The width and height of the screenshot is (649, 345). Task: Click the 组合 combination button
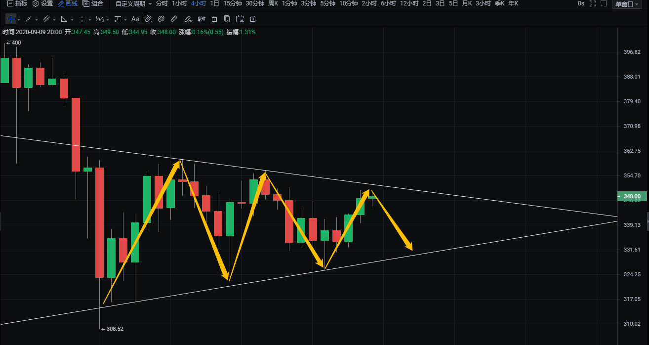(93, 3)
